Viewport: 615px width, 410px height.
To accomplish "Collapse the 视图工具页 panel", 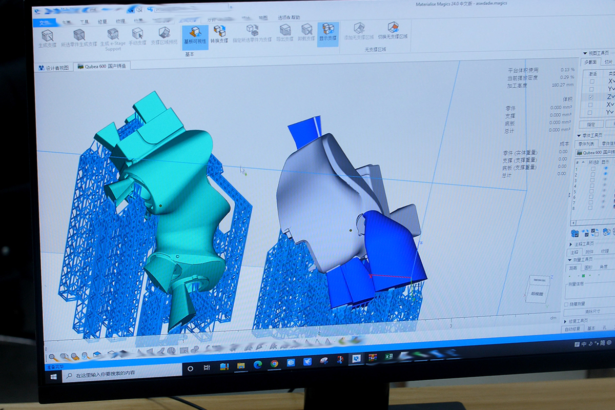I will (x=585, y=53).
